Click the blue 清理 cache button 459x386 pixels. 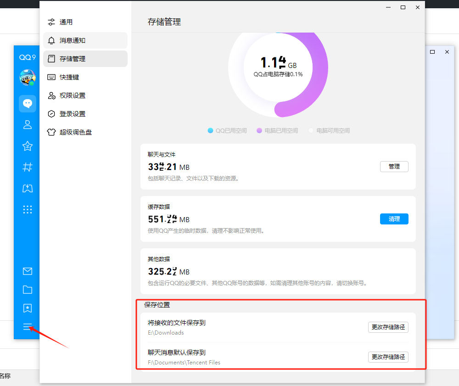[x=394, y=219]
